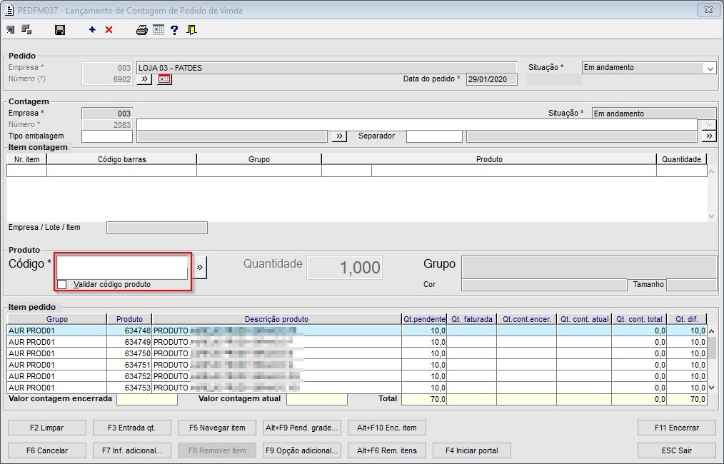
Task: Save using the floppy disk icon
Action: click(x=60, y=30)
